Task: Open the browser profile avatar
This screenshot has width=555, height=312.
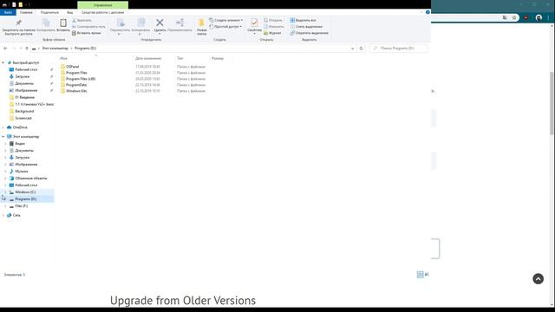Action: pyautogui.click(x=539, y=17)
